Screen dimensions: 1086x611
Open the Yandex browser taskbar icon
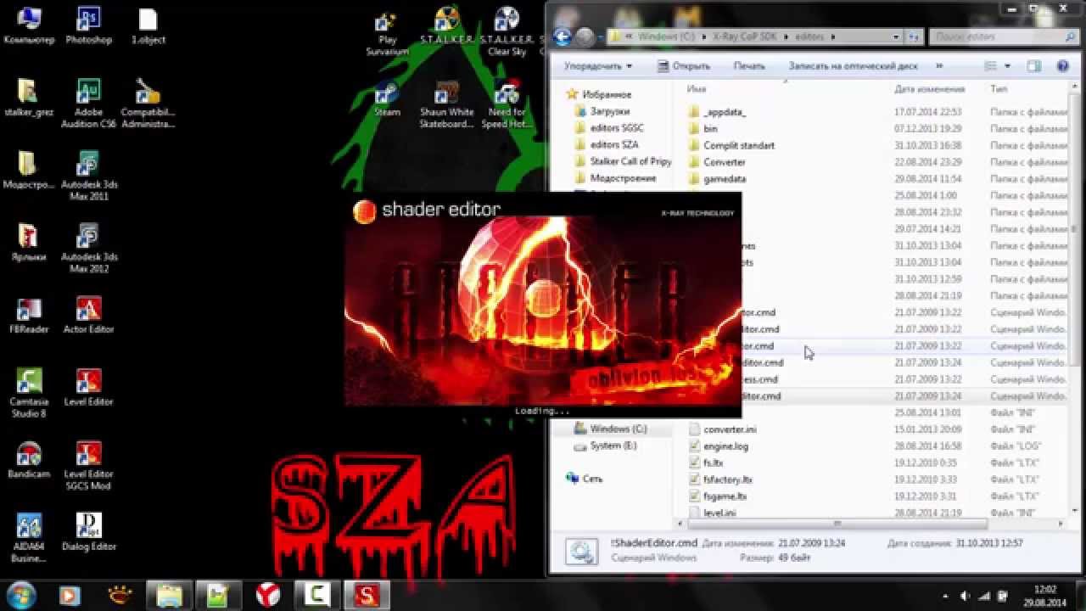point(268,594)
